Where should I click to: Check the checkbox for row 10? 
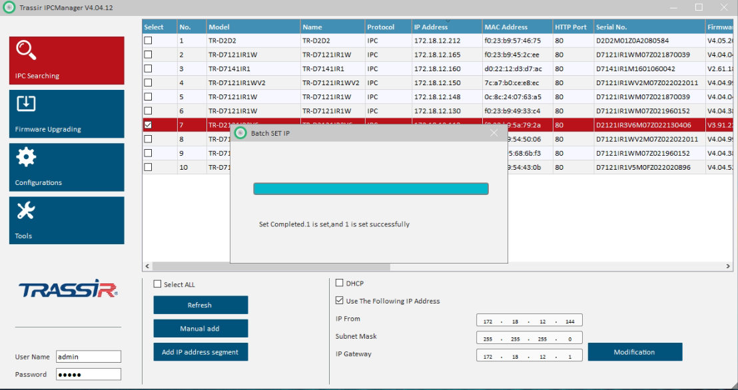tap(149, 167)
